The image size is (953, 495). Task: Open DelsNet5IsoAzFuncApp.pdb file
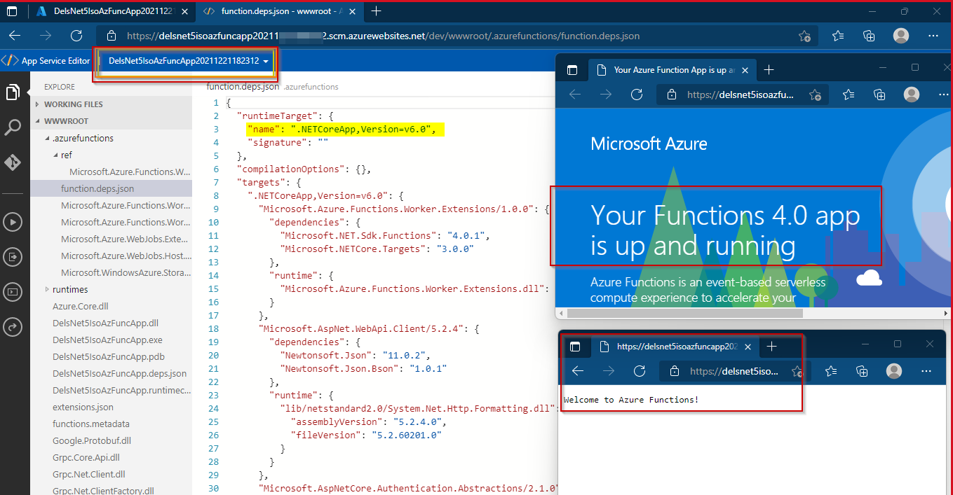(x=109, y=356)
